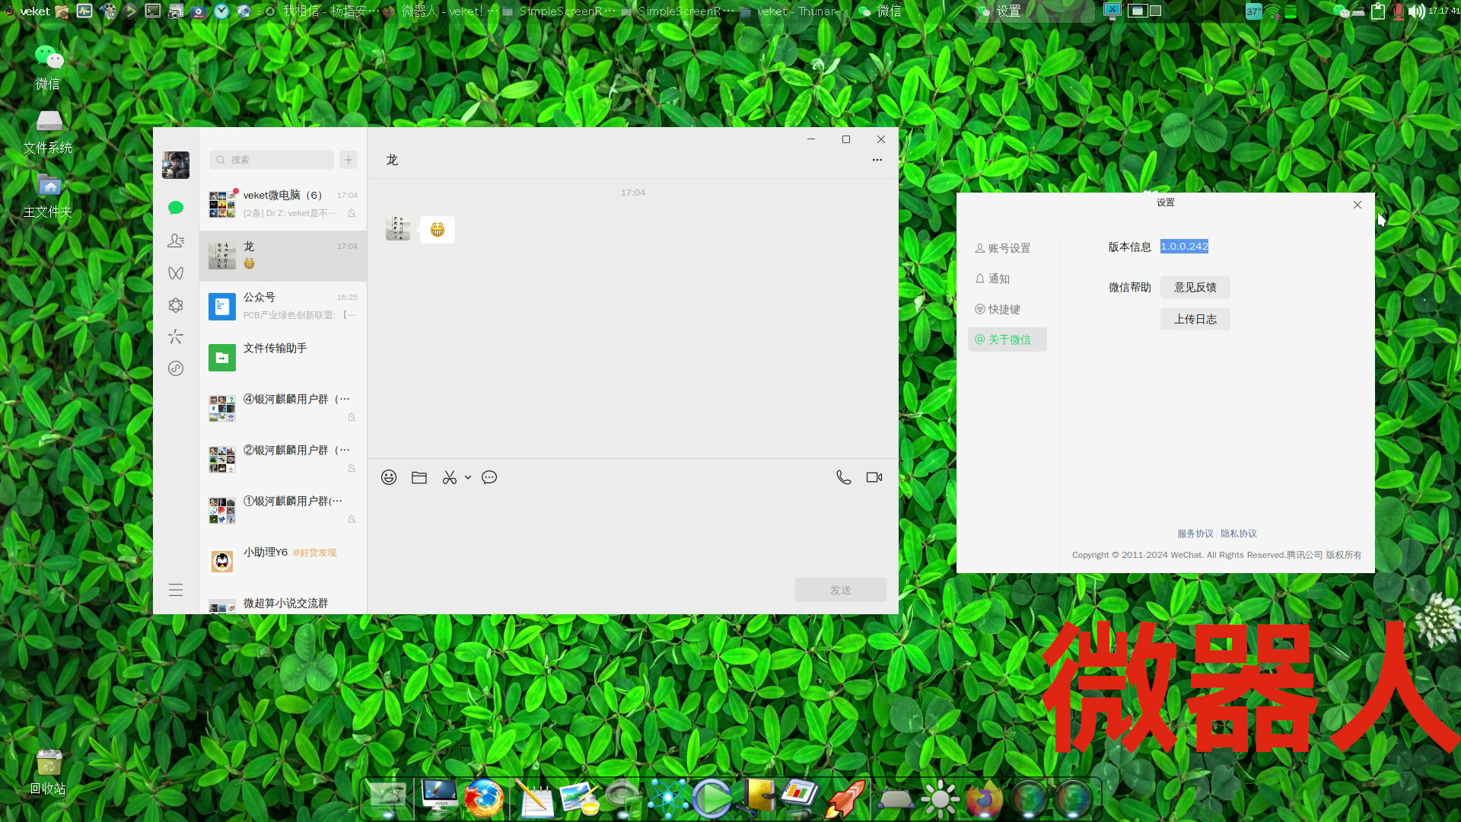
Task: Open the 回收站 recycle bin icon
Action: pyautogui.click(x=48, y=771)
